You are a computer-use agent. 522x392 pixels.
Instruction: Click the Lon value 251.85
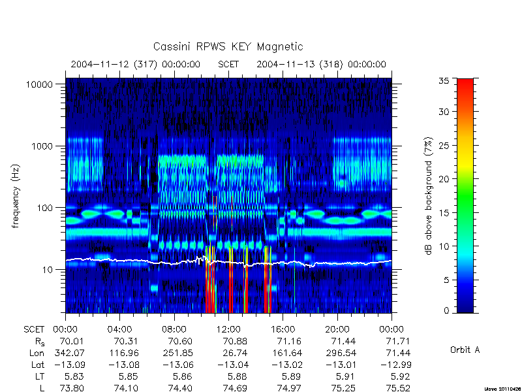coord(178,353)
